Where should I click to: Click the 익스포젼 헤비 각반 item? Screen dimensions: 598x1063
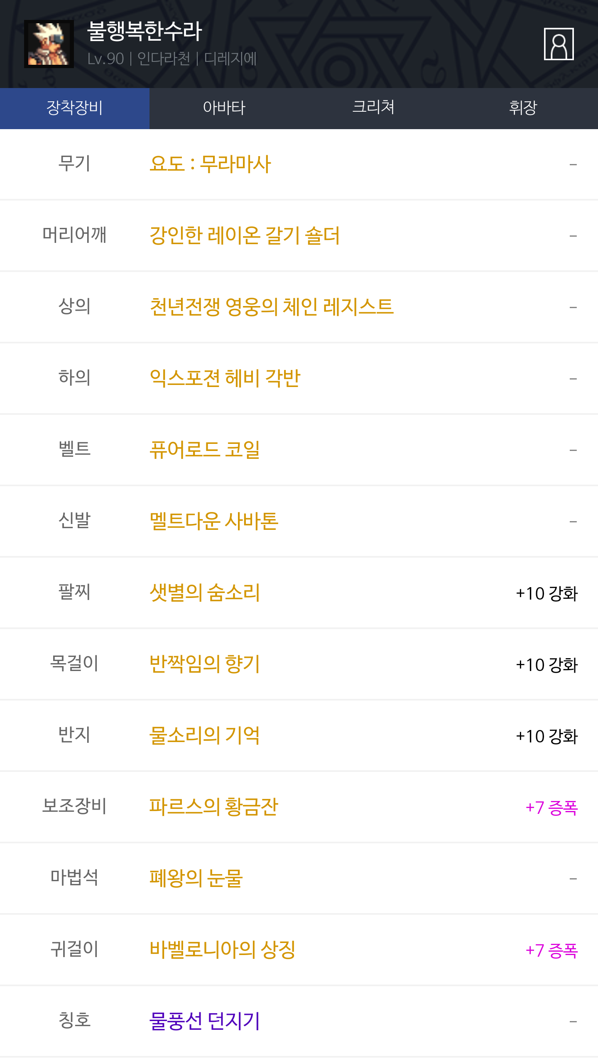pos(225,378)
